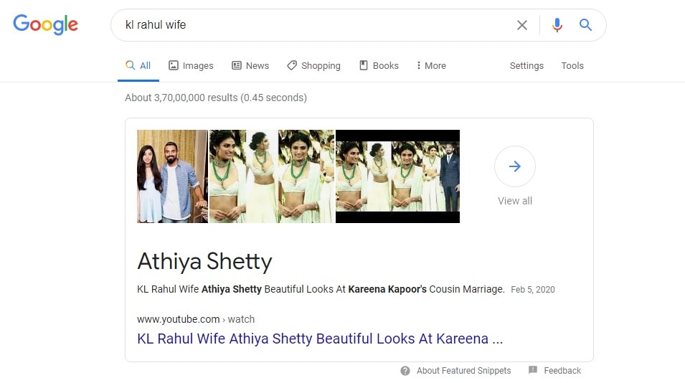Open search Settings
The image size is (685, 383).
click(x=526, y=65)
